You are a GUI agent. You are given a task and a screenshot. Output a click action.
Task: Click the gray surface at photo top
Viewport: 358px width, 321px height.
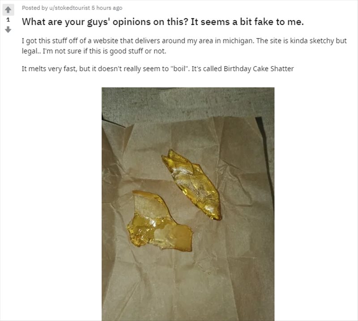click(x=188, y=102)
